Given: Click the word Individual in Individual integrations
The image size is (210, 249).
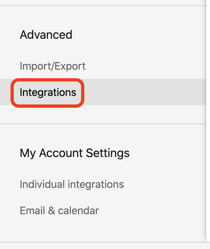Looking at the screenshot, I should (x=42, y=184).
